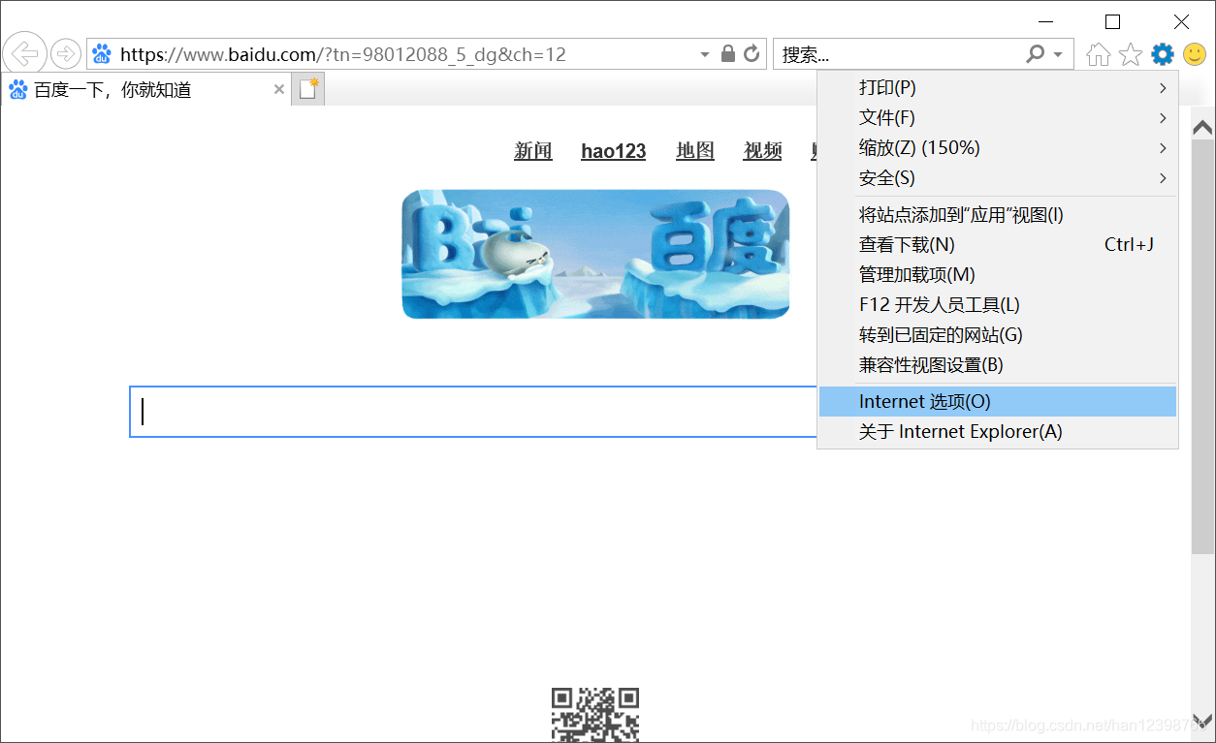Click the Baidu ice-themed logo doodle

595,254
